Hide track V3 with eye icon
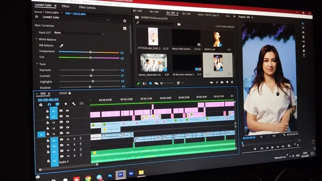 coord(68,122)
